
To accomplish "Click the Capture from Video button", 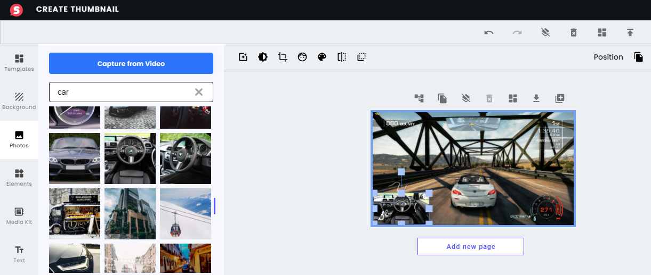I will (x=131, y=63).
